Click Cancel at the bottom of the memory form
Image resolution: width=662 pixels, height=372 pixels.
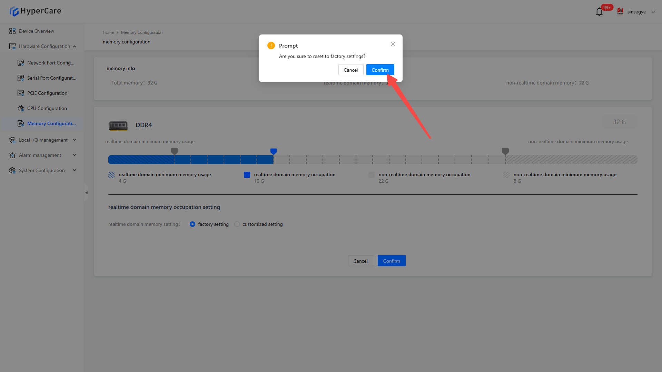click(360, 261)
